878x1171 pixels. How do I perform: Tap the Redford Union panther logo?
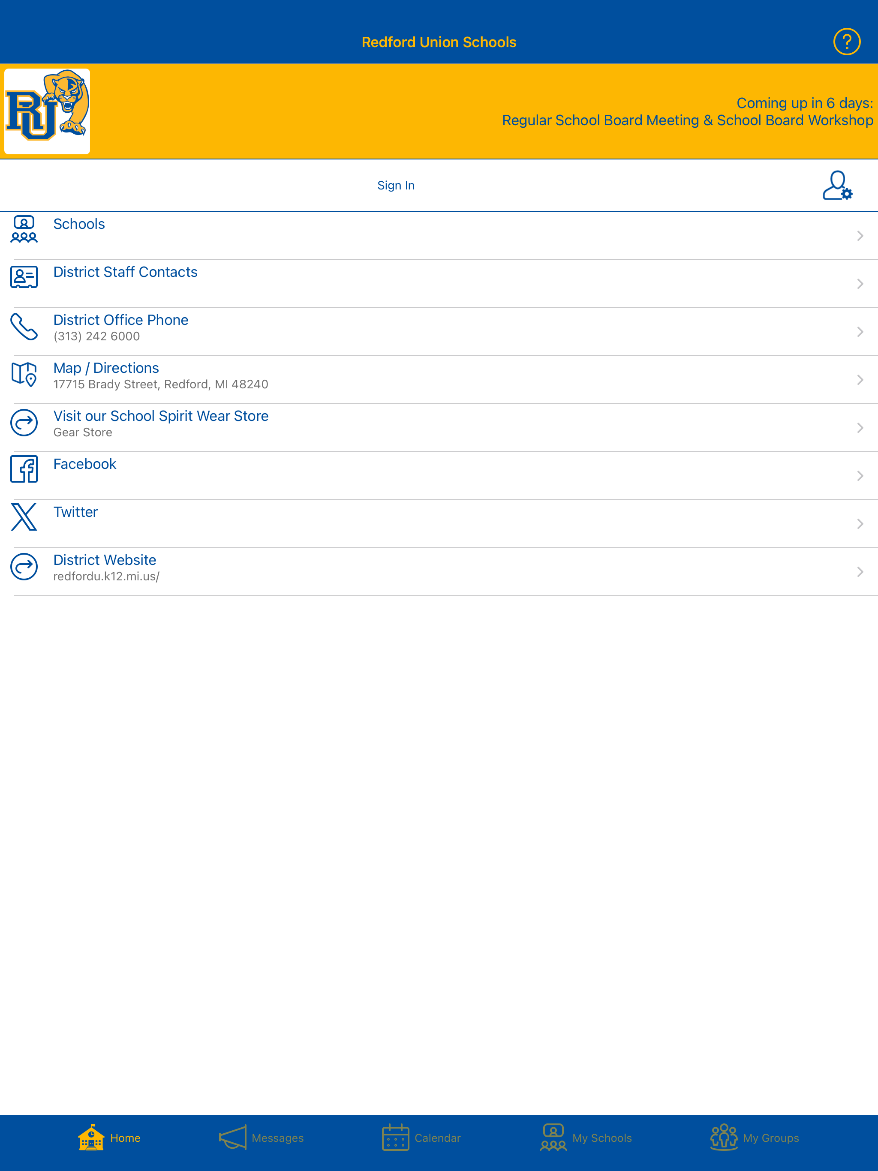(47, 111)
